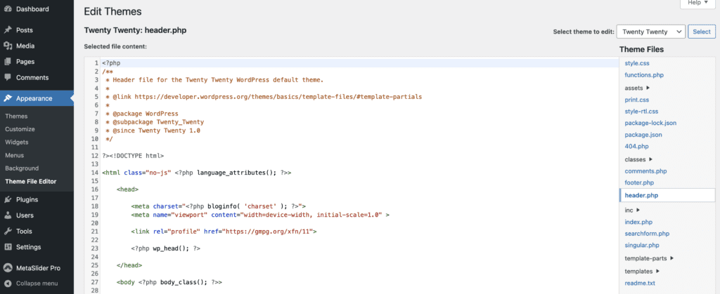Click the Appearance paintbrush icon

pyautogui.click(x=7, y=98)
